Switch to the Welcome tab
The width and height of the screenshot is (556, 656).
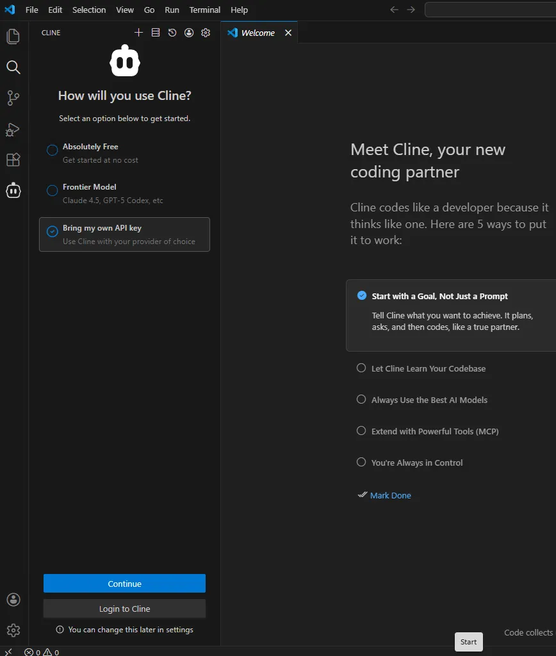click(257, 32)
